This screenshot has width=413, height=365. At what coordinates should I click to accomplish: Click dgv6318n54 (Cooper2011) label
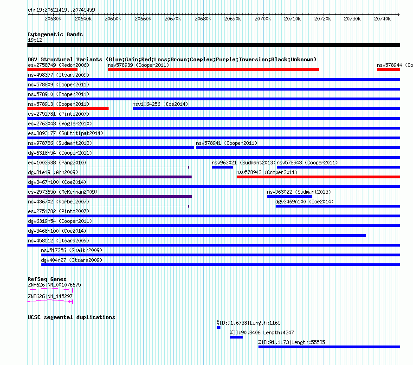[x=60, y=153]
